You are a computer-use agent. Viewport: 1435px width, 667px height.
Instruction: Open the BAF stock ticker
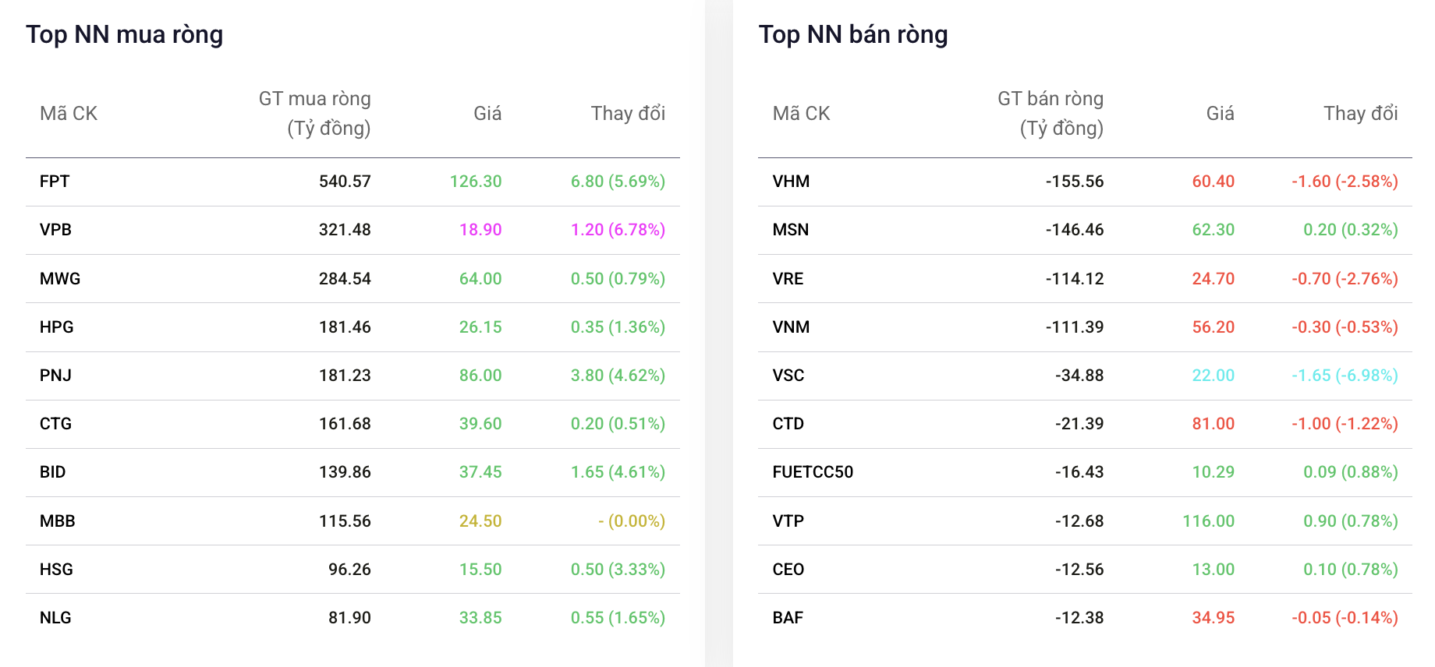(788, 618)
